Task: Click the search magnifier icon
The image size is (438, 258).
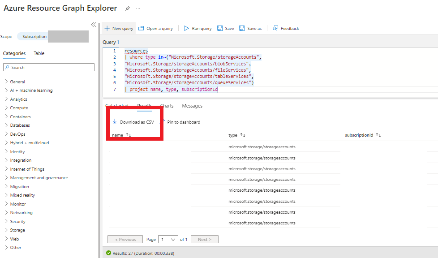Action: click(7, 67)
